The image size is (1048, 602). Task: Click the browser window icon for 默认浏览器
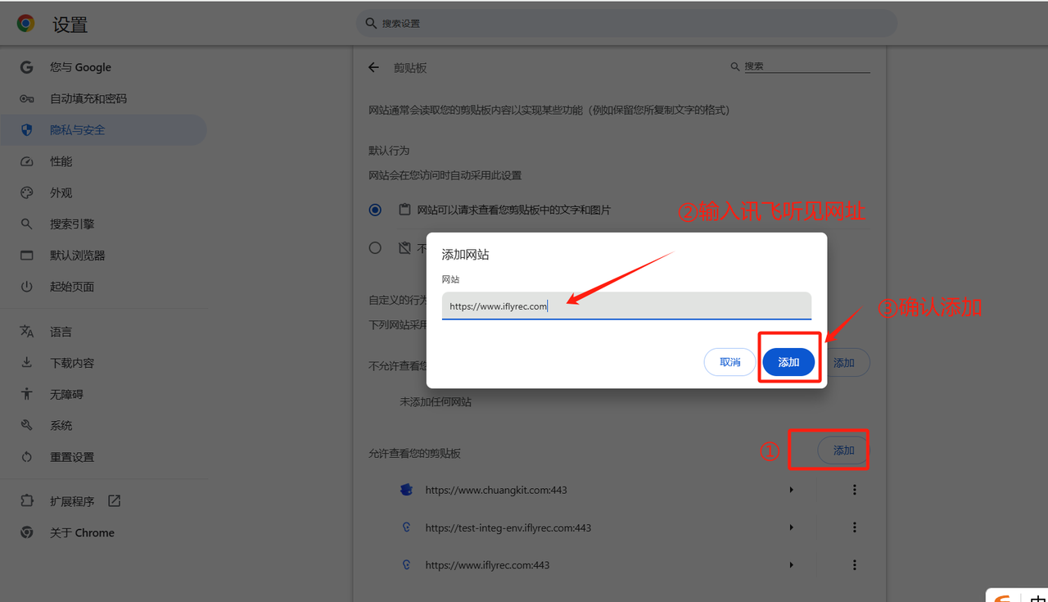click(x=27, y=256)
